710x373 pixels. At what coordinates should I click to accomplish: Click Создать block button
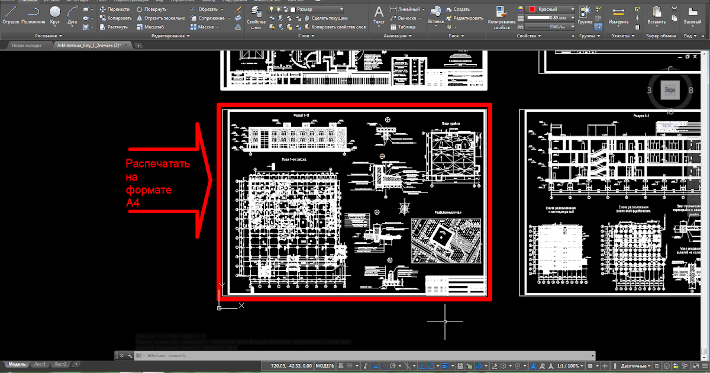point(458,10)
